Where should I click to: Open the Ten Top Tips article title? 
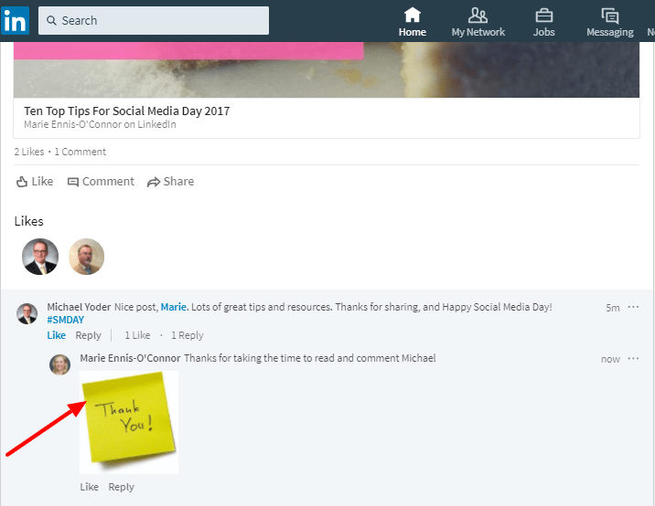127,111
